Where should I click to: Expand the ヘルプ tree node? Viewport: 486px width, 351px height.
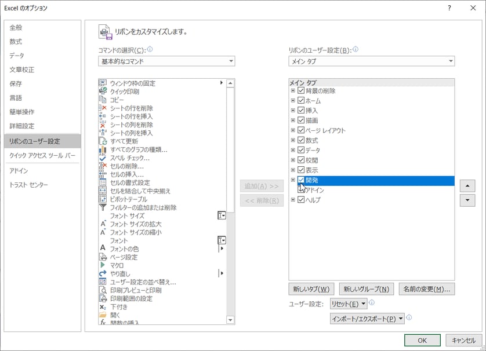pos(293,200)
